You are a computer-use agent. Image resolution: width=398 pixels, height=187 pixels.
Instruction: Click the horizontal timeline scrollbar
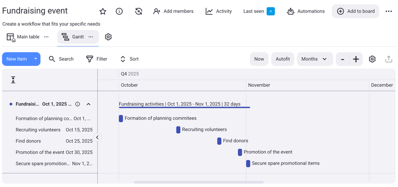[199, 182]
